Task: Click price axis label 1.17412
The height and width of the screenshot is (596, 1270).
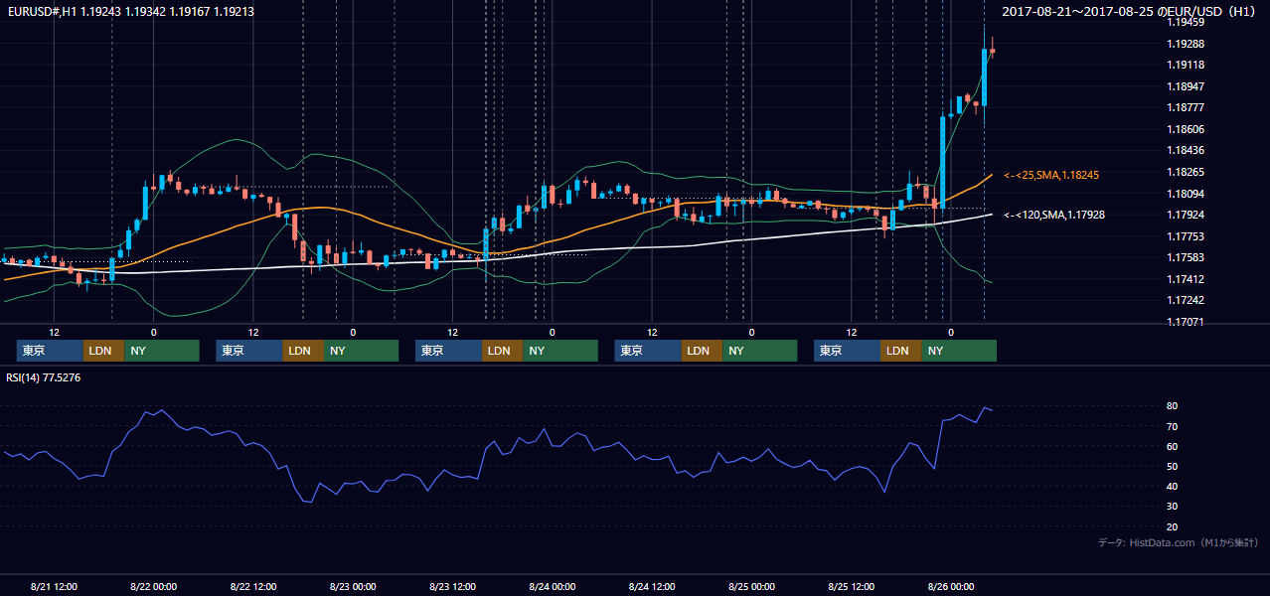Action: click(x=1185, y=279)
